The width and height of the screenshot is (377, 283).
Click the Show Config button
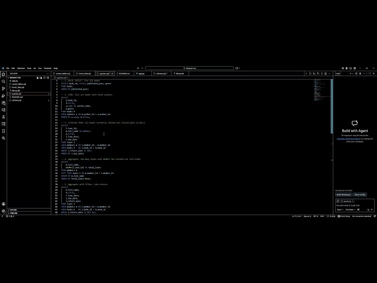tap(360, 195)
